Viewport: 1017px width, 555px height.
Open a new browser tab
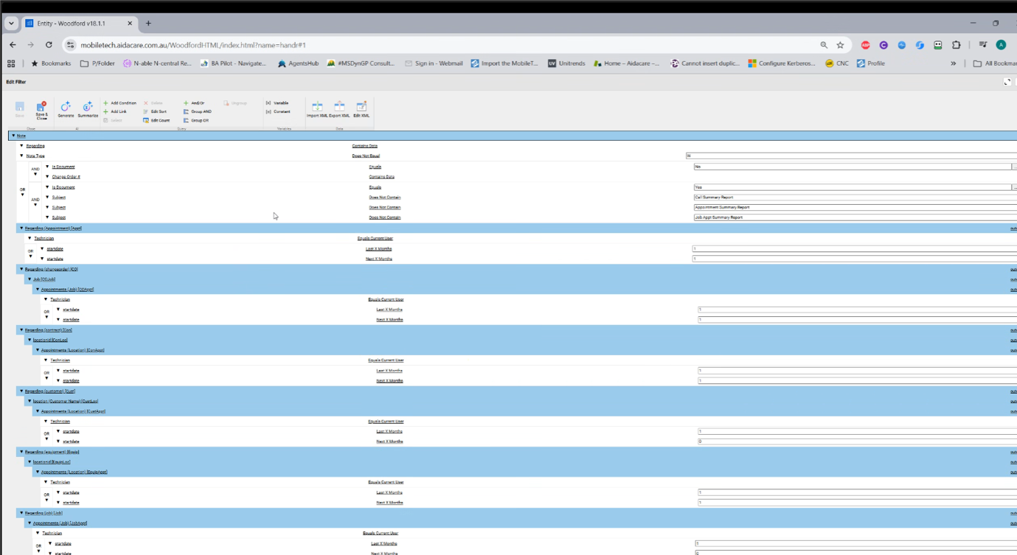(148, 24)
